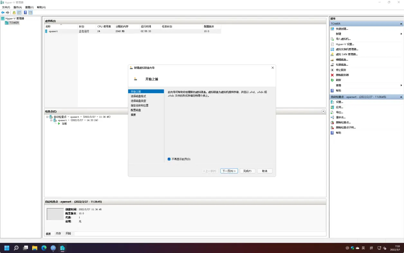Collapse the 检查点 panel with round chevron
The image size is (404, 253).
tap(323, 111)
